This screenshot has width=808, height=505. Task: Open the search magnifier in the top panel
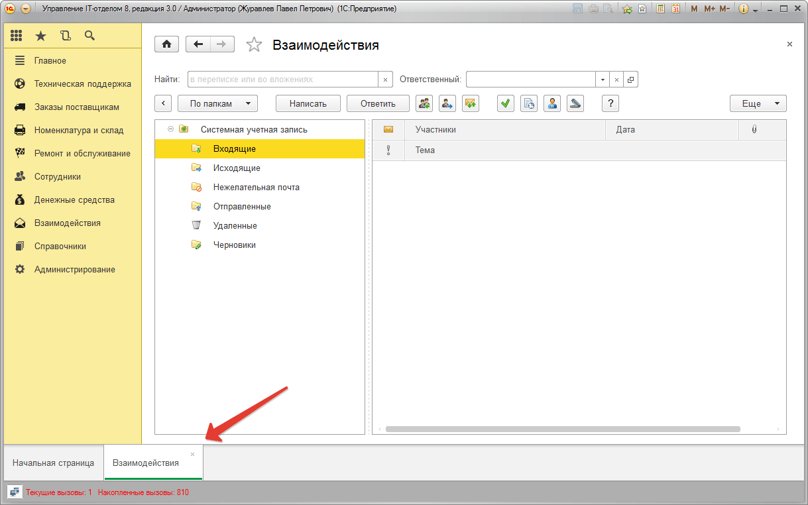(x=89, y=36)
